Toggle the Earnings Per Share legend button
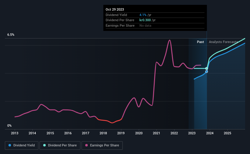250x154 pixels. point(102,145)
